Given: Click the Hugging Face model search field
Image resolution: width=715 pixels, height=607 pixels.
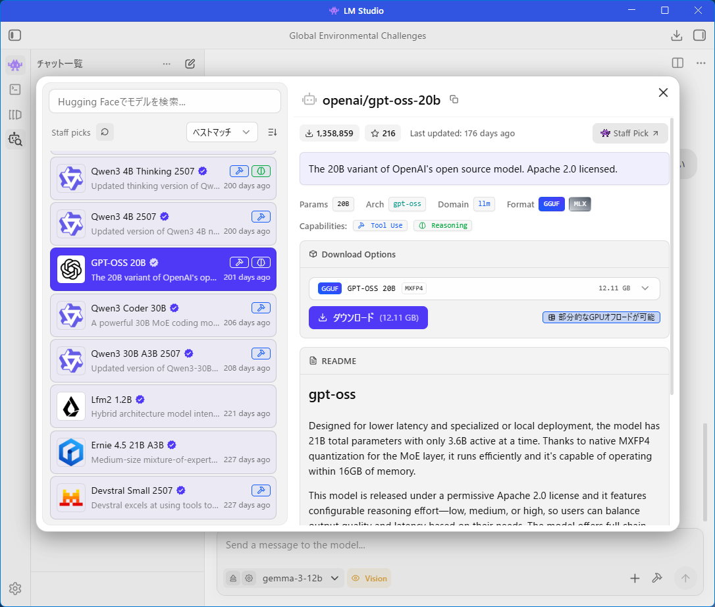Looking at the screenshot, I should click(165, 101).
